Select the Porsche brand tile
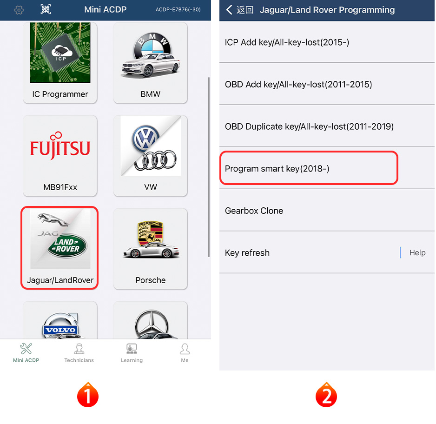Image resolution: width=436 pixels, height=424 pixels. [151, 249]
